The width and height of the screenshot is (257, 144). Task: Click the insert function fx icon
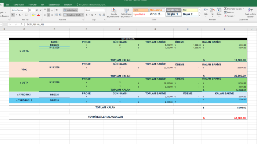[x=21, y=24]
